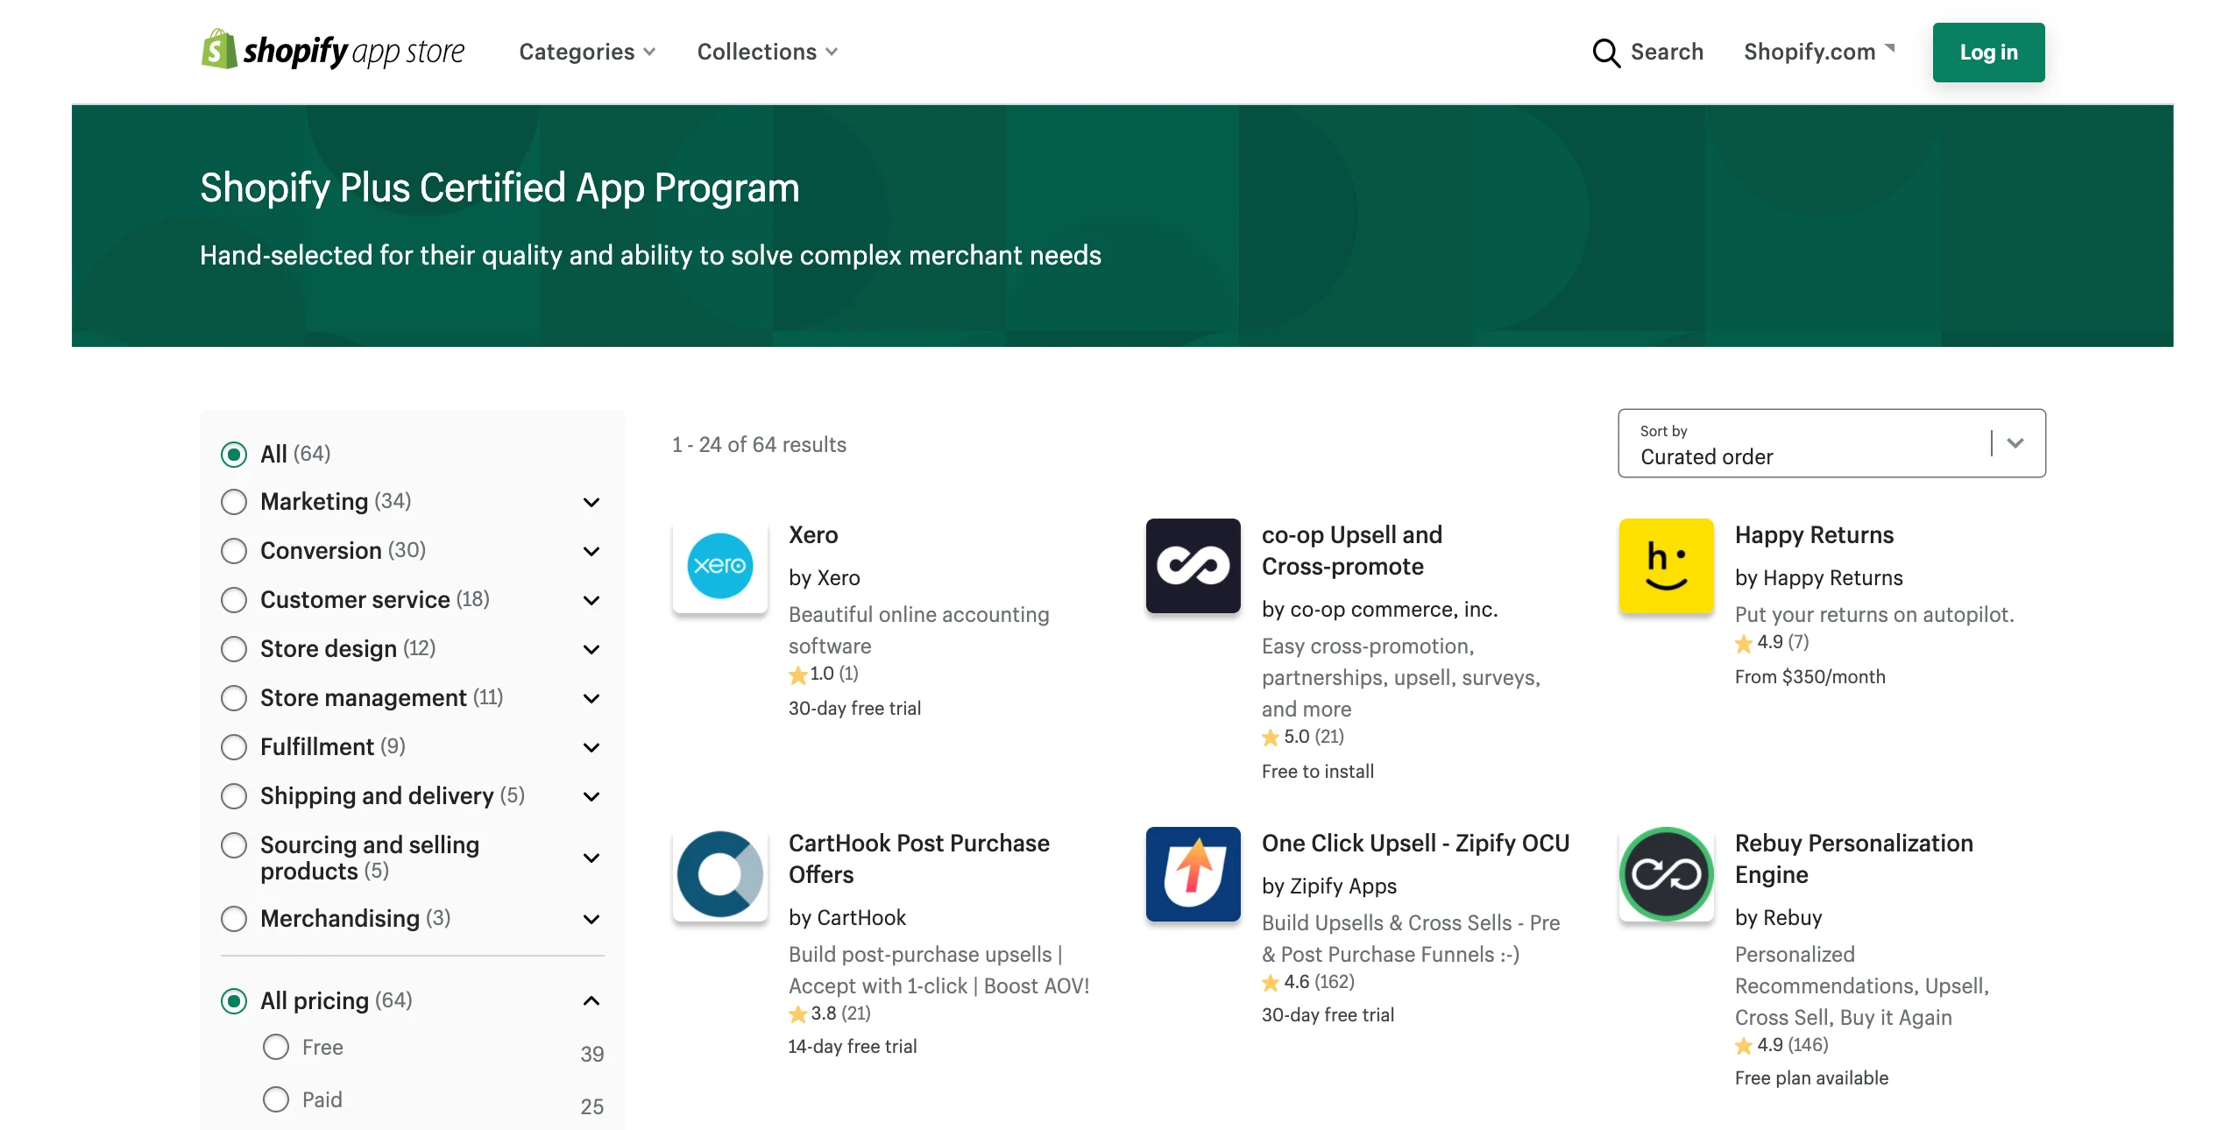Open the Sort by dropdown
The width and height of the screenshot is (2238, 1130).
pos(2013,443)
